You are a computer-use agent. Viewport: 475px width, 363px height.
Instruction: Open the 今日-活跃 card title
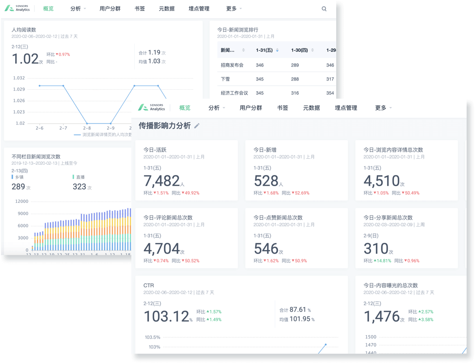click(x=155, y=150)
